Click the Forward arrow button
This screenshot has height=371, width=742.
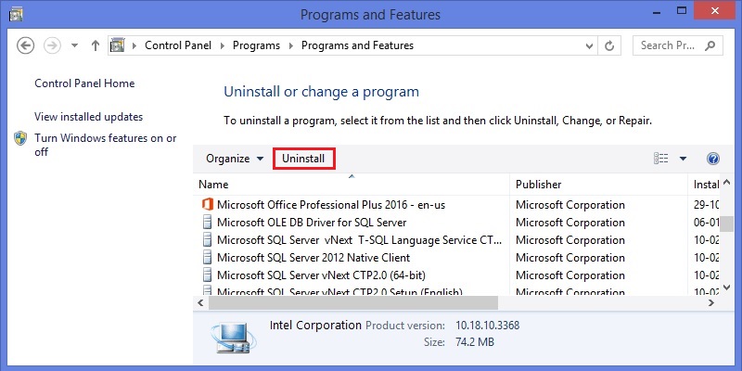coord(52,45)
